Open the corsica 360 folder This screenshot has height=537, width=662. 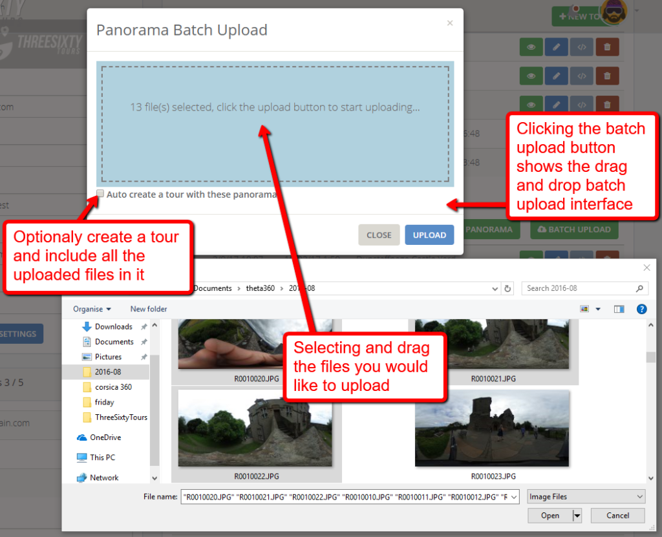click(113, 387)
